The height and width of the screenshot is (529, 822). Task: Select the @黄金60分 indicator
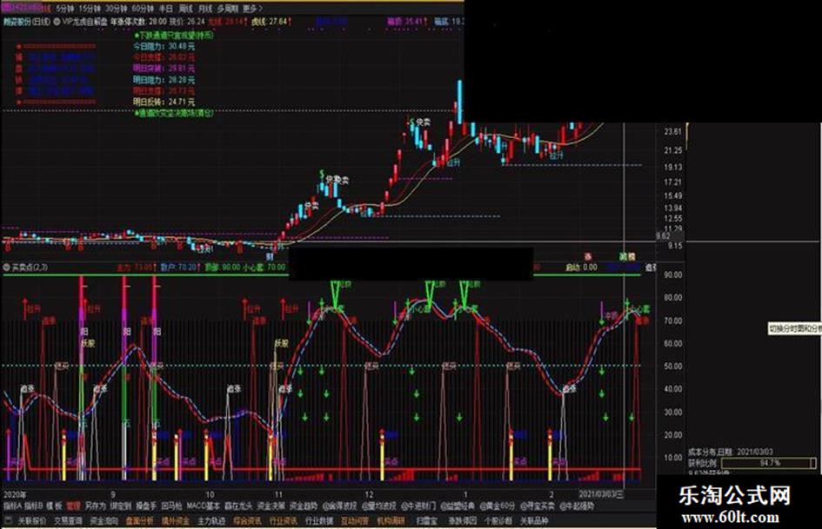coord(498,506)
